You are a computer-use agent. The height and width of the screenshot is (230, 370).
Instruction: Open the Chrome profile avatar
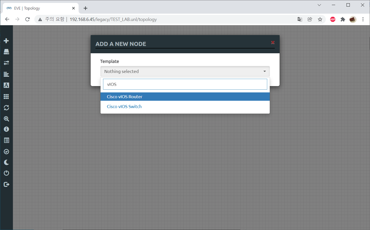353,19
